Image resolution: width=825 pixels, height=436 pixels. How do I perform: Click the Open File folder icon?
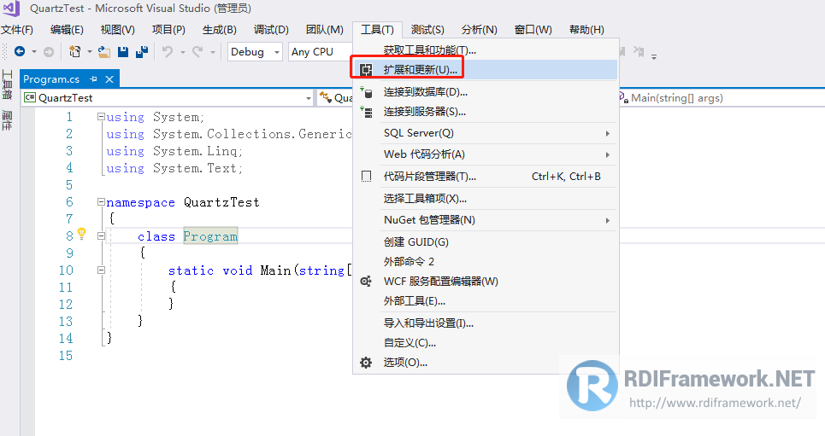[104, 51]
